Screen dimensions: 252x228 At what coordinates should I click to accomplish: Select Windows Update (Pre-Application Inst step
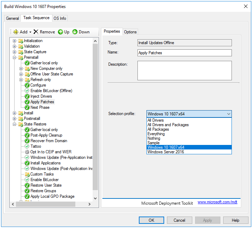click(61, 157)
